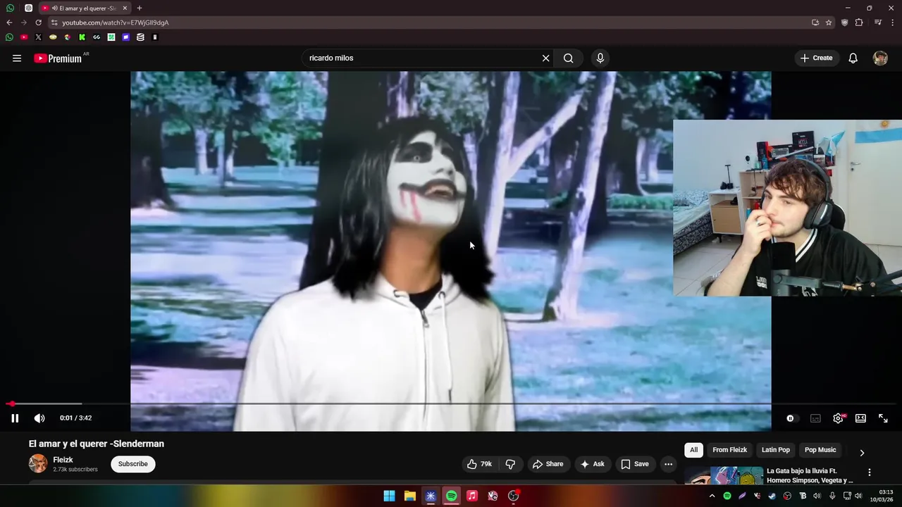Viewport: 902px width, 507px height.
Task: Open Apple Music from taskbar
Action: point(472,496)
